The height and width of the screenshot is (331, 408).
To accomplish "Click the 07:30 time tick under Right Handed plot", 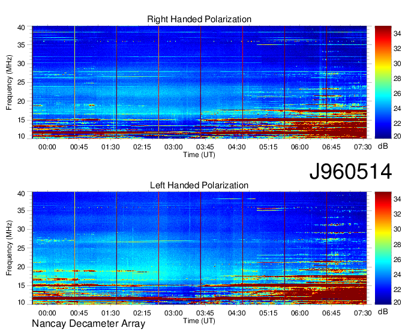I will coord(362,147).
